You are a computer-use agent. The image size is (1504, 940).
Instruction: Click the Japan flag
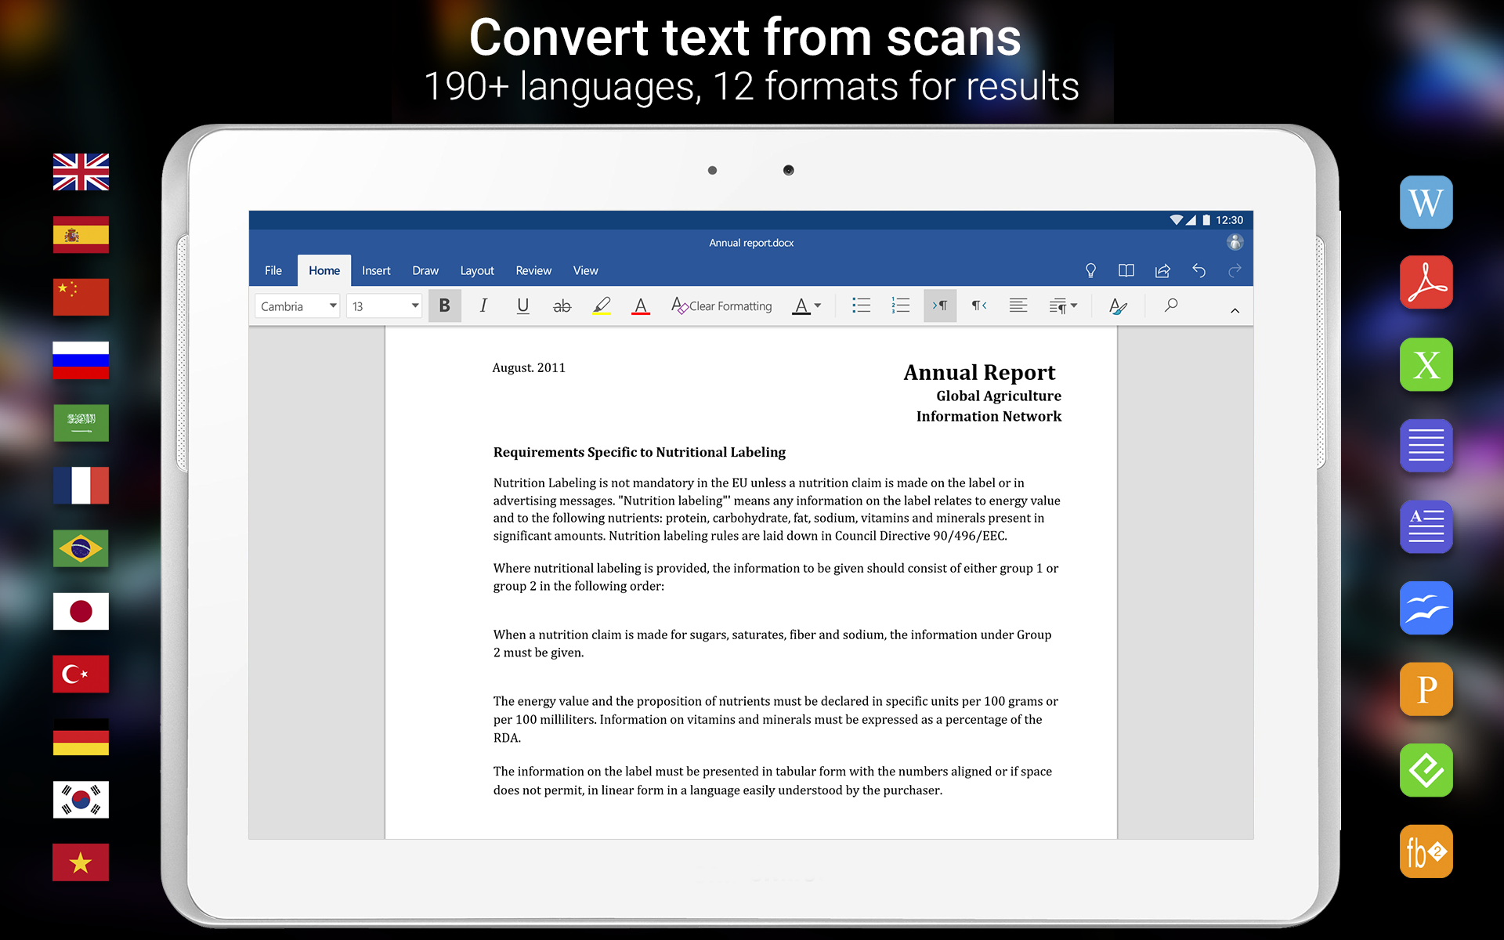(81, 611)
